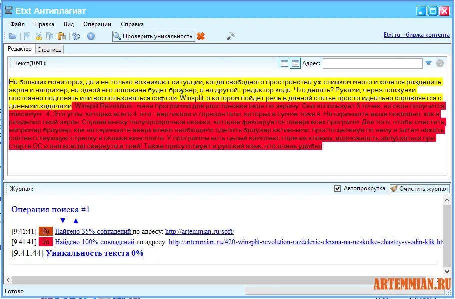The height and width of the screenshot is (299, 455).
Task: Open artemmian.ru/soft/ address link
Action: click(x=200, y=232)
